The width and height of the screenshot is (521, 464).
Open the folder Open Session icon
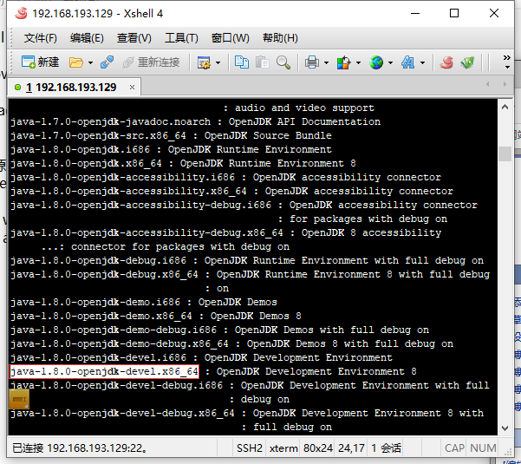tap(75, 62)
